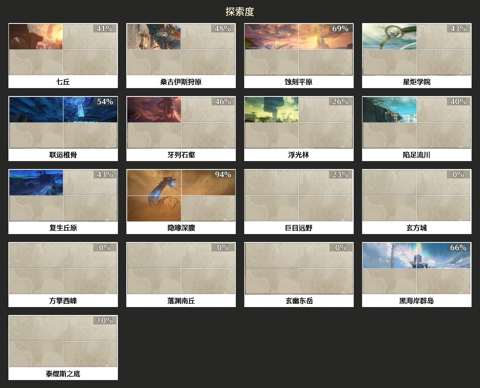
Task: Select the 浮光林 thumbnail
Action: pyautogui.click(x=299, y=123)
